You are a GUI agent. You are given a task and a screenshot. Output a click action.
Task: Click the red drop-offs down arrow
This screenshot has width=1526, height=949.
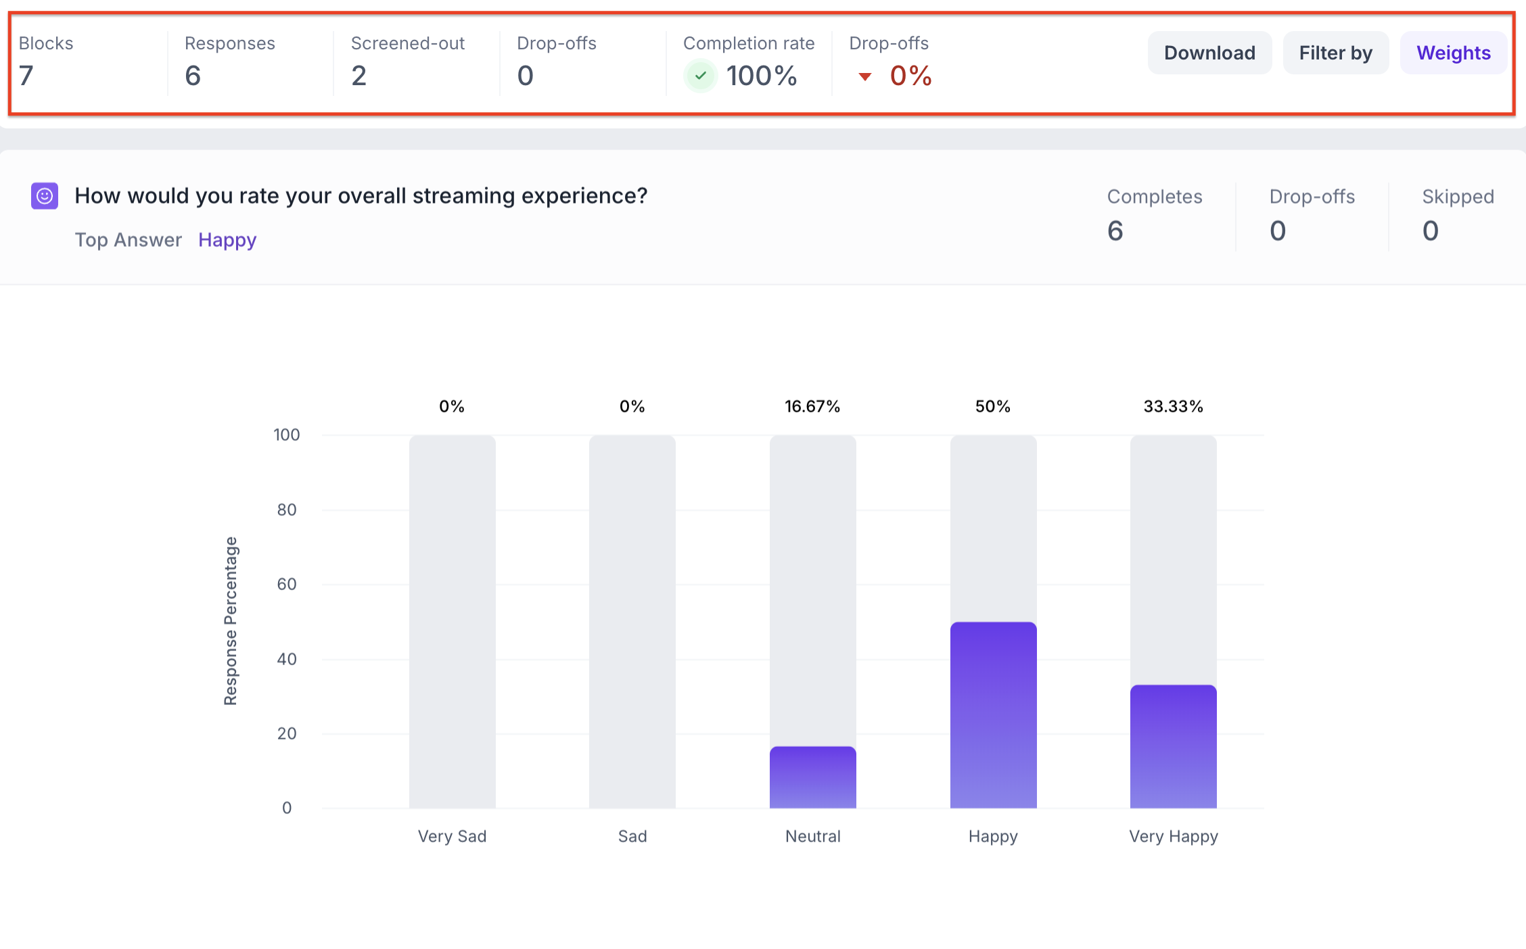click(x=864, y=76)
